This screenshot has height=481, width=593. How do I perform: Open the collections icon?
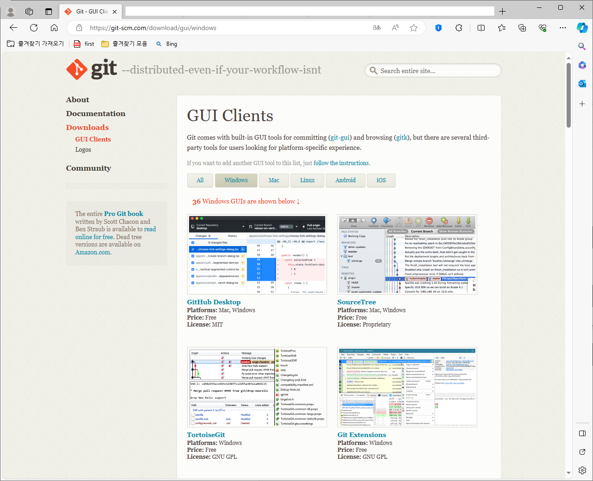[522, 28]
